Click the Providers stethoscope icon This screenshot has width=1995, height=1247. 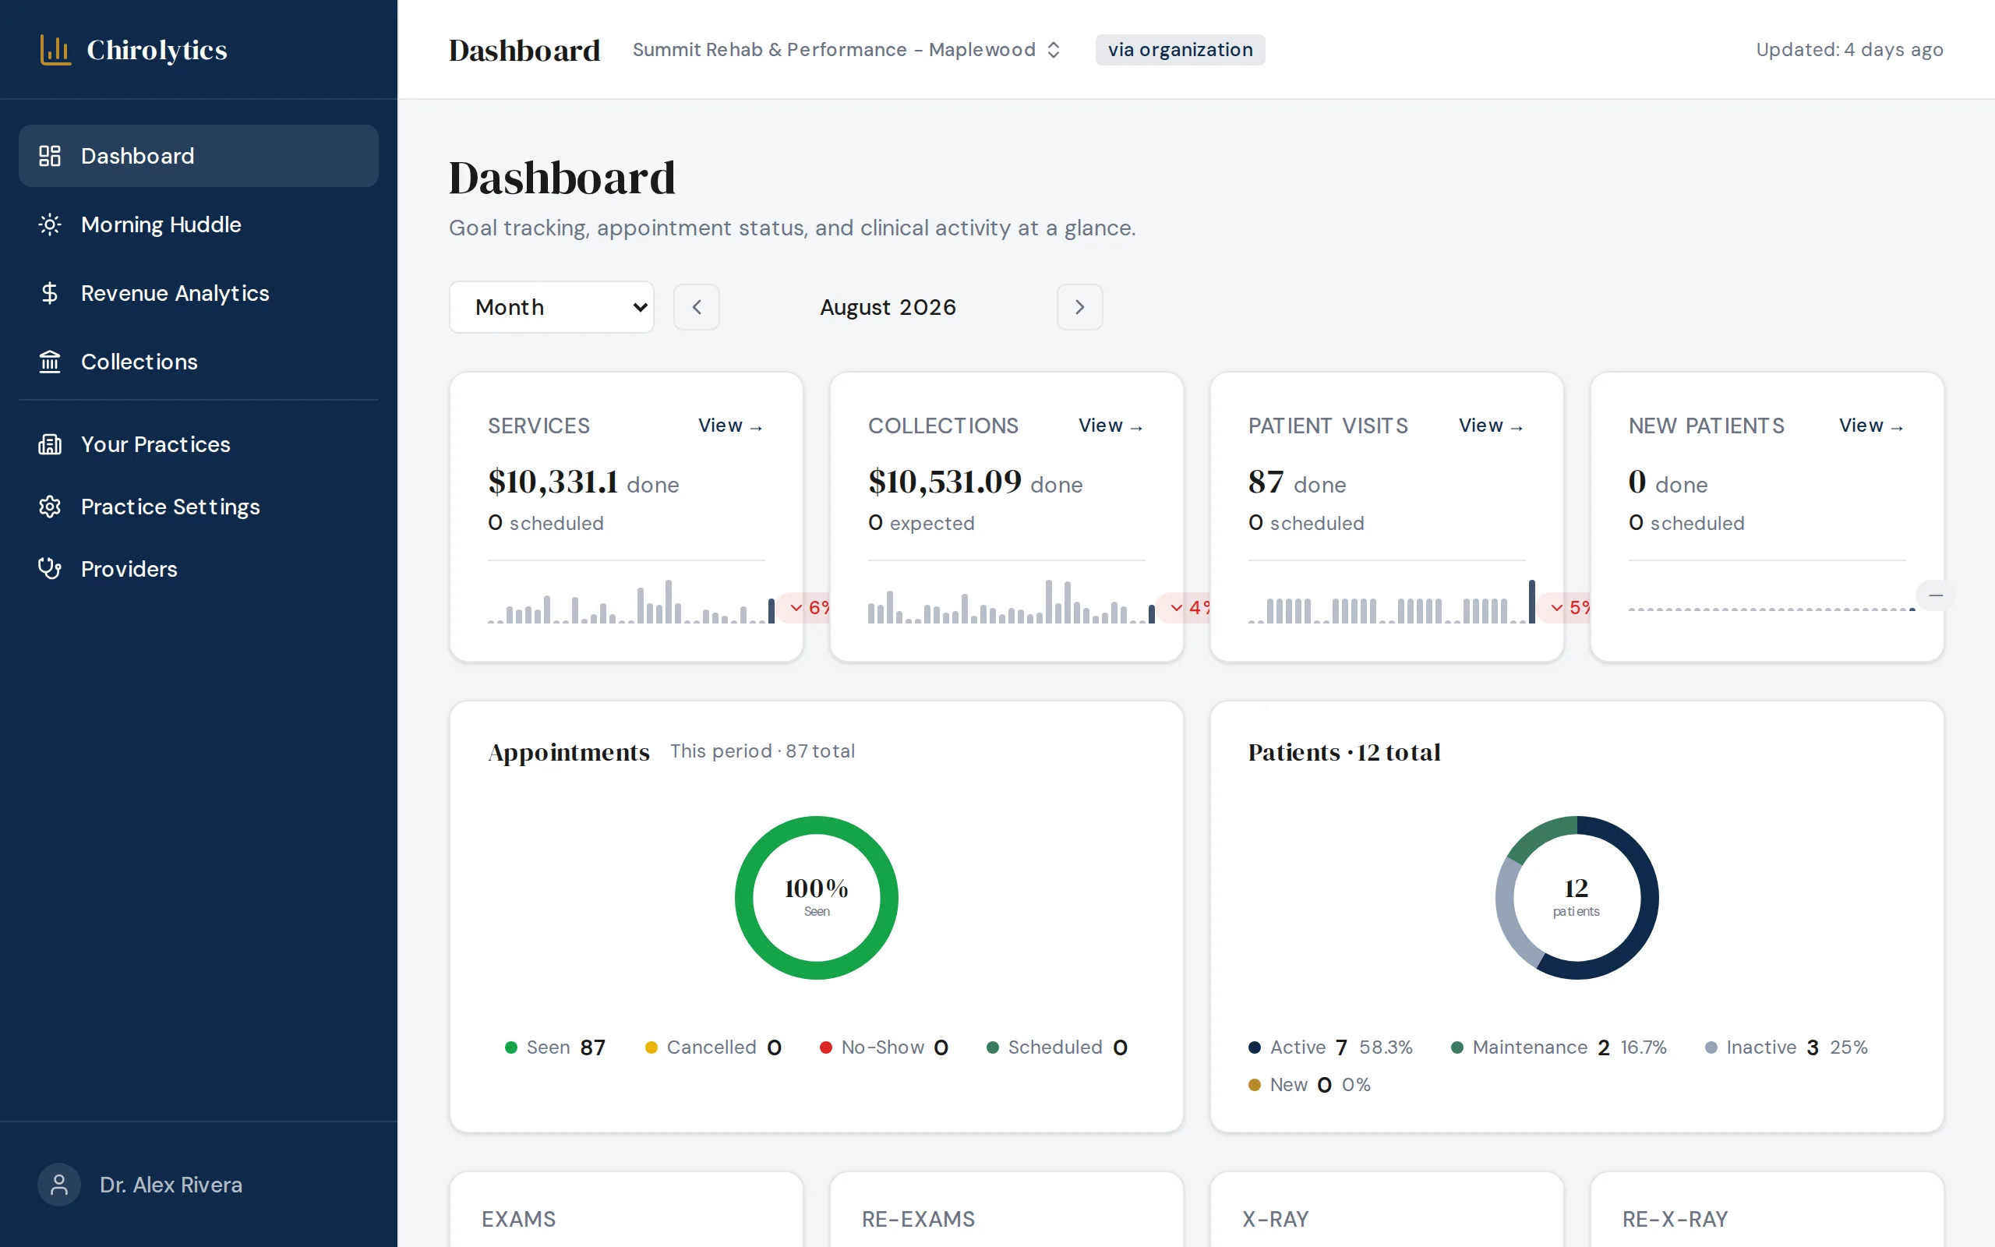(x=49, y=568)
